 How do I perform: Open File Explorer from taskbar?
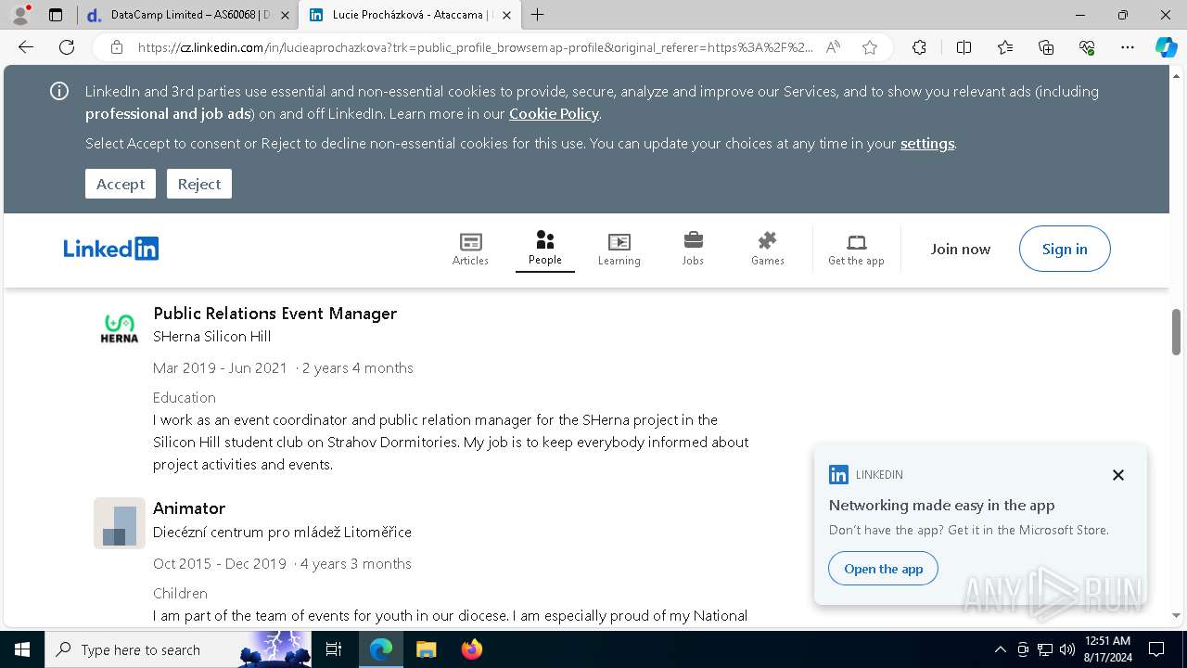click(x=426, y=649)
